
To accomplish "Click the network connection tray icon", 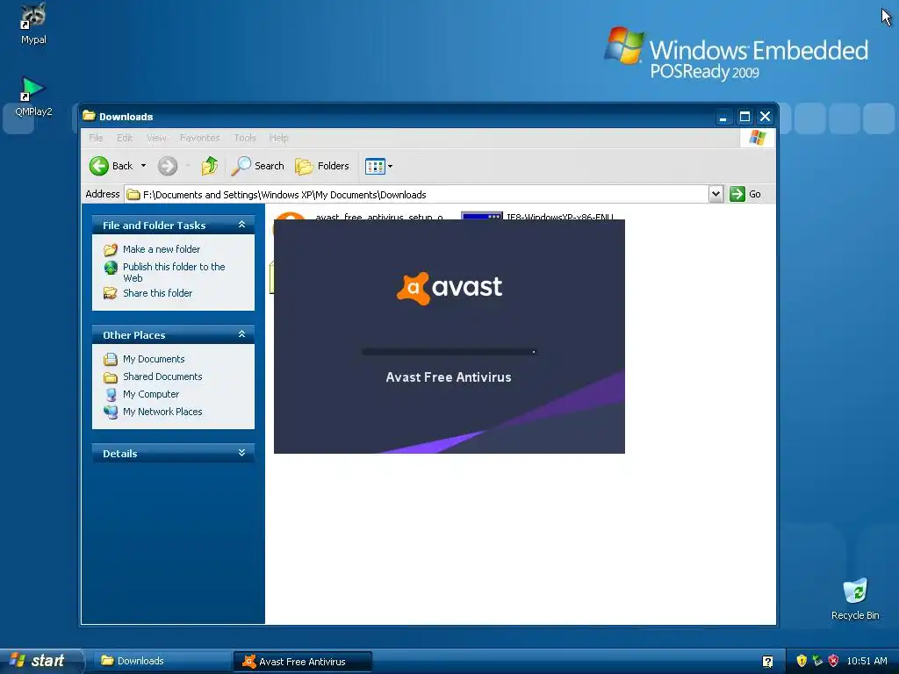I will pyautogui.click(x=817, y=661).
